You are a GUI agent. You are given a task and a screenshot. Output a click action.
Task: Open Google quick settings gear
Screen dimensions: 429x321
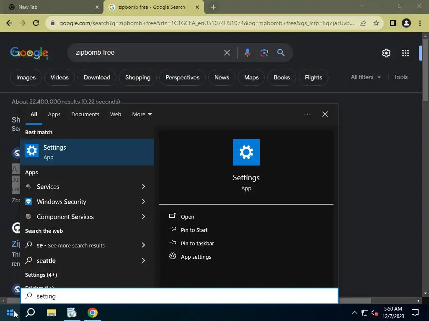[x=386, y=53]
